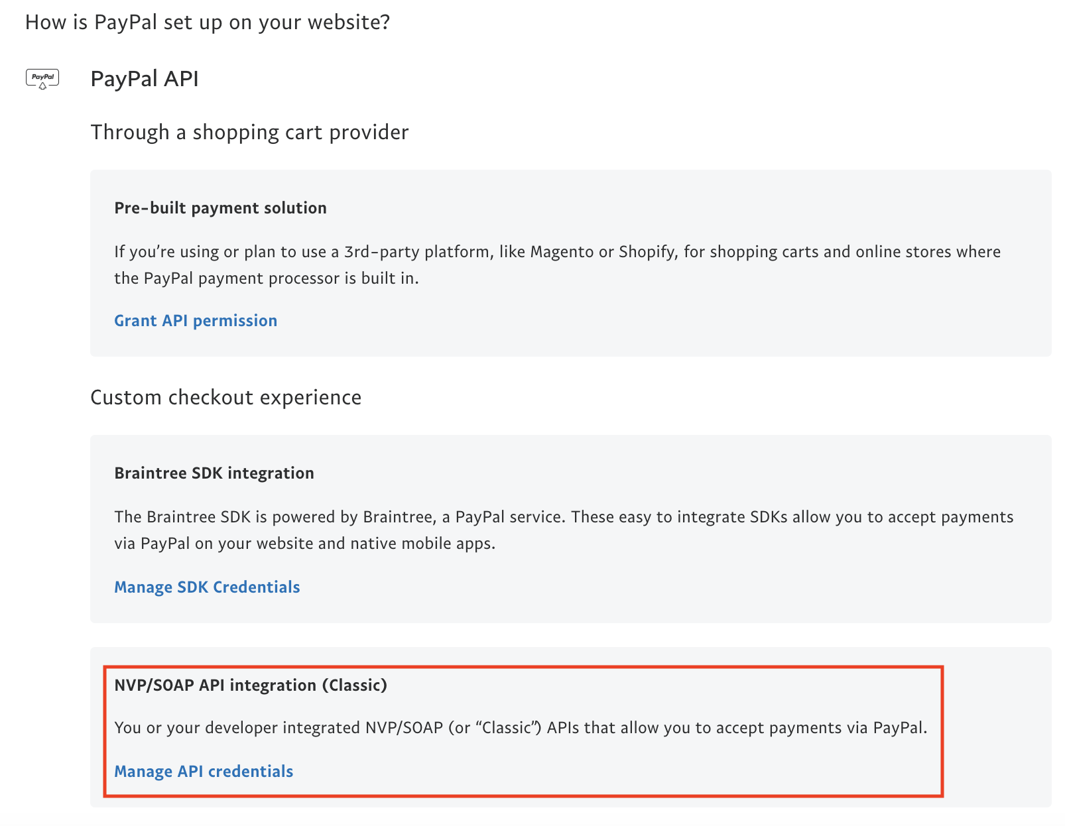Select the PayPal API section heading
Viewport: 1065px width, 826px height.
(x=145, y=79)
